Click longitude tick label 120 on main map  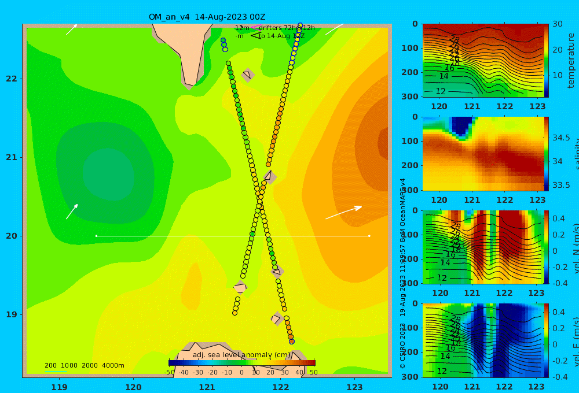133,387
